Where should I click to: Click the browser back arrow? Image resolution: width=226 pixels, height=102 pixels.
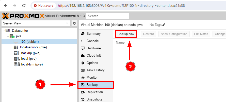tap(6, 5)
